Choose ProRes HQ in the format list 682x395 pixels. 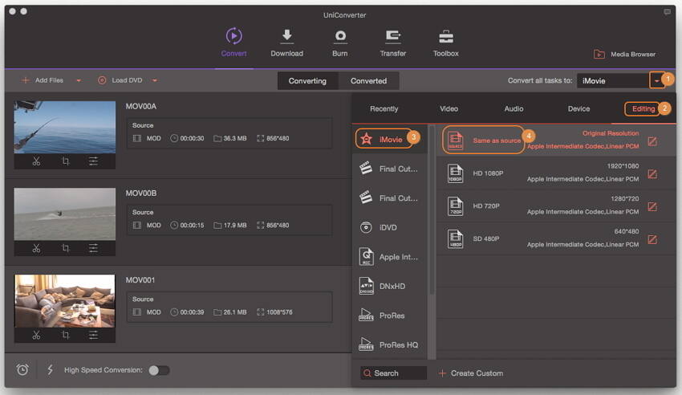coord(389,345)
